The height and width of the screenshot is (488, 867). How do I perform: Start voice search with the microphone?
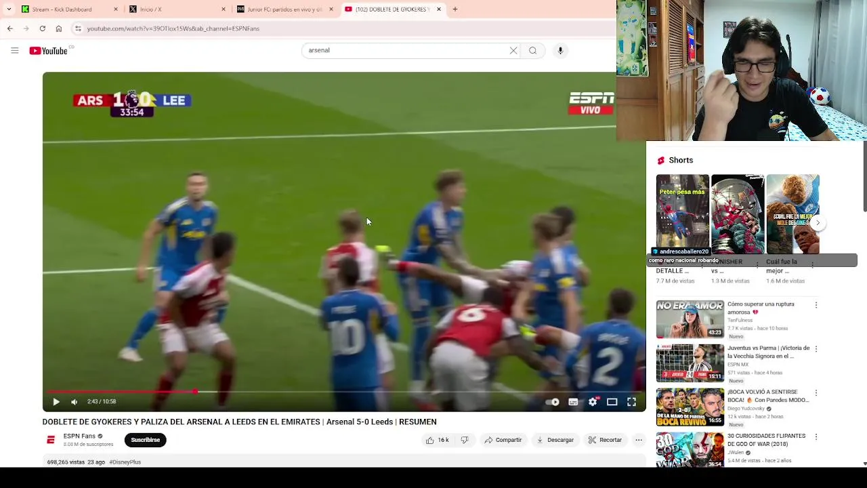[560, 50]
